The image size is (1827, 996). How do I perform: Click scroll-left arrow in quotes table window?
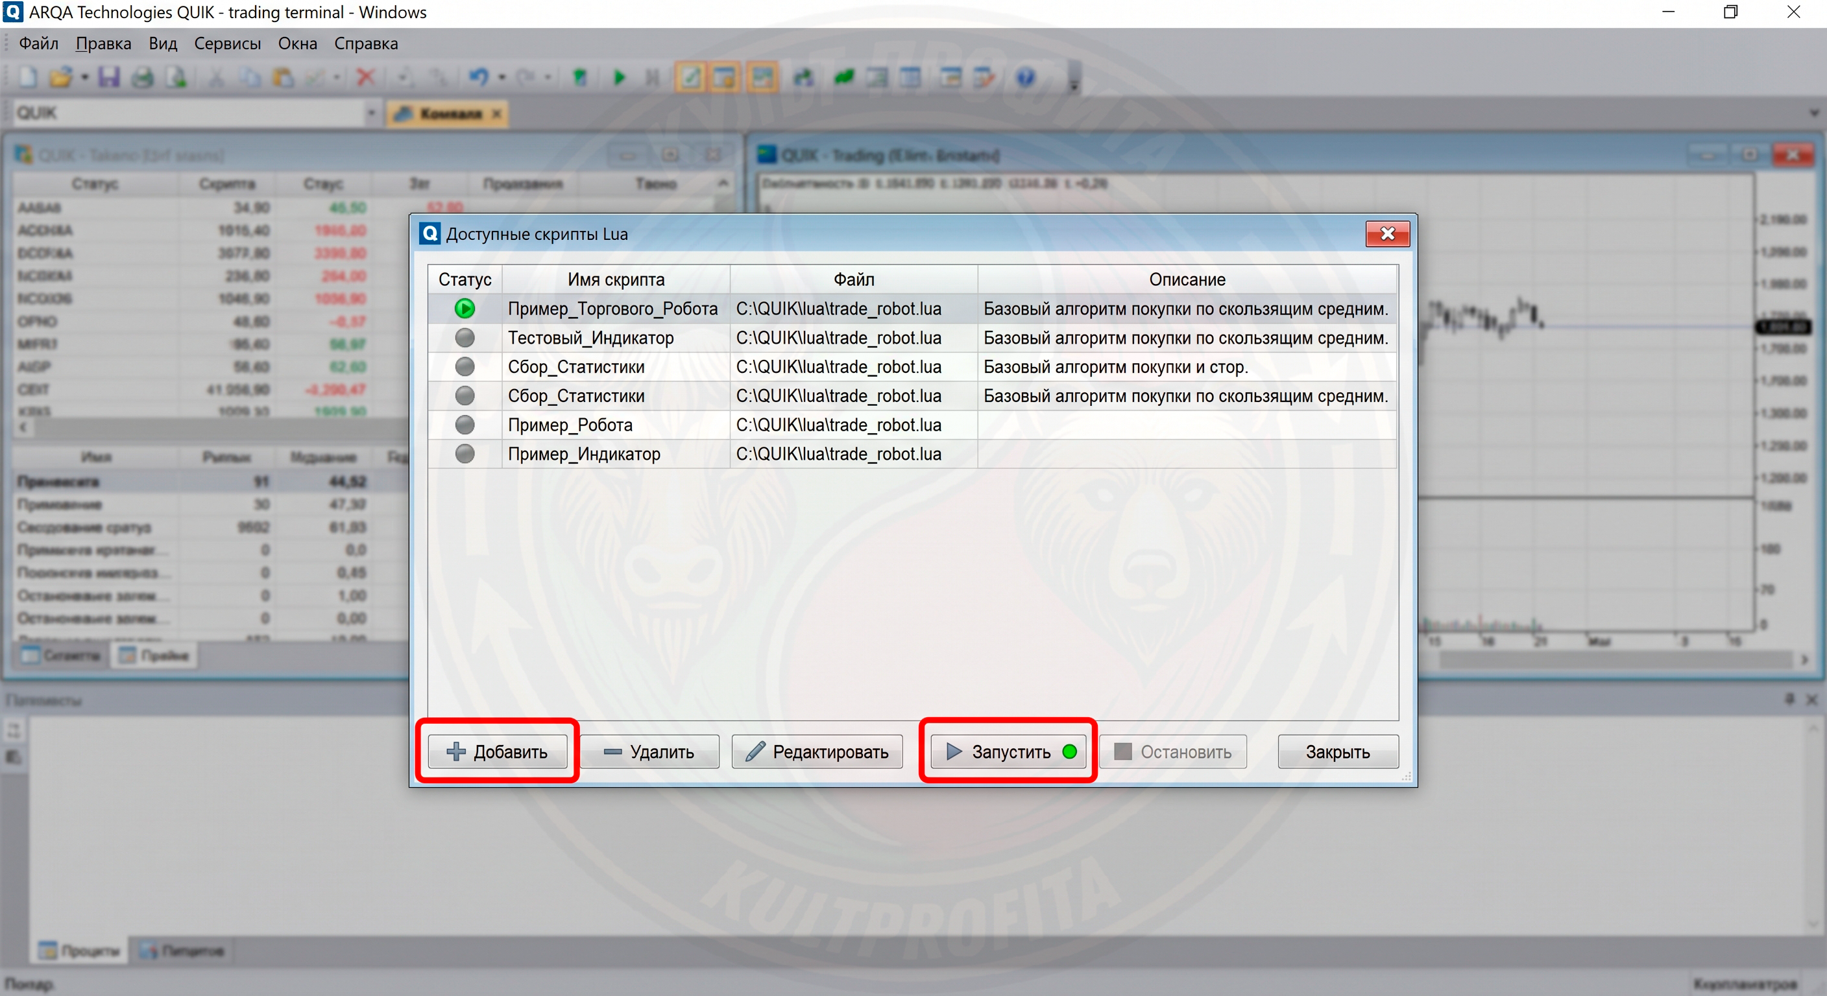[23, 427]
